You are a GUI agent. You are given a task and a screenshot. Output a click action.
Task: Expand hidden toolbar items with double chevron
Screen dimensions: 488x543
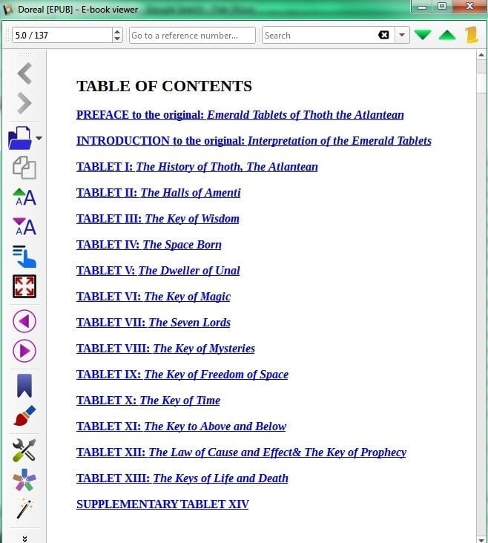pos(24,539)
